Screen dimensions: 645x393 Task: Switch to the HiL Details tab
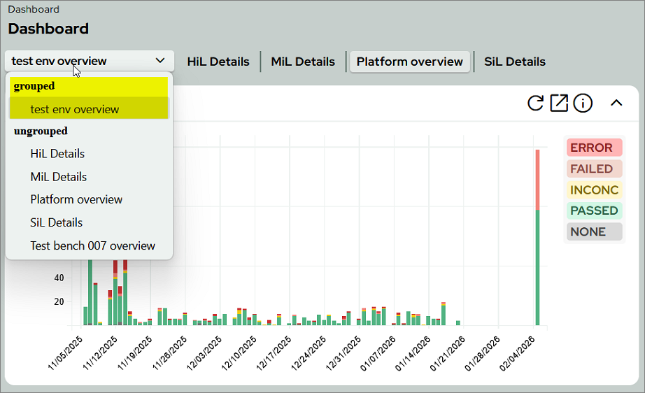(x=218, y=62)
